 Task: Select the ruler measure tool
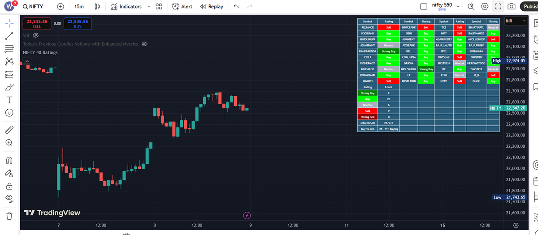tap(9, 130)
